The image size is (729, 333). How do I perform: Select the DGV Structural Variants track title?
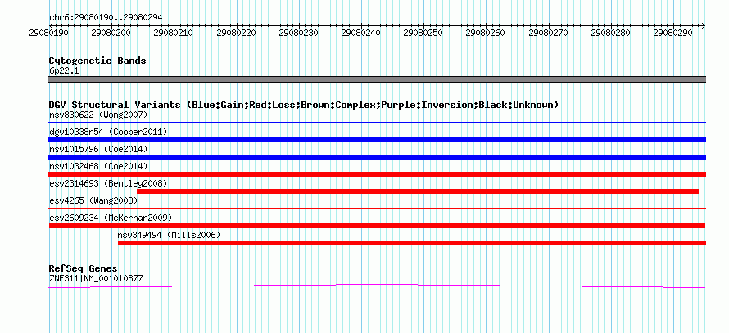(x=304, y=105)
